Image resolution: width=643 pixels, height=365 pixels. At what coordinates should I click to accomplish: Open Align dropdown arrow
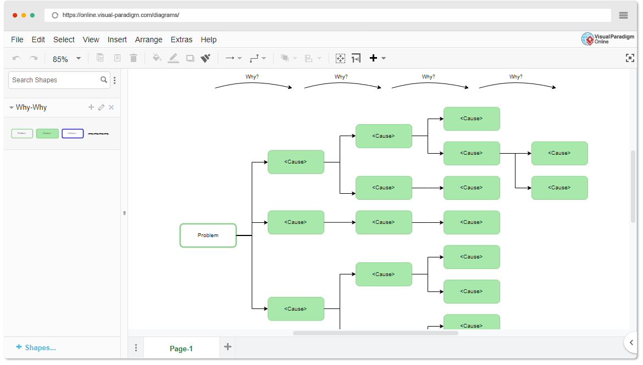click(x=319, y=59)
